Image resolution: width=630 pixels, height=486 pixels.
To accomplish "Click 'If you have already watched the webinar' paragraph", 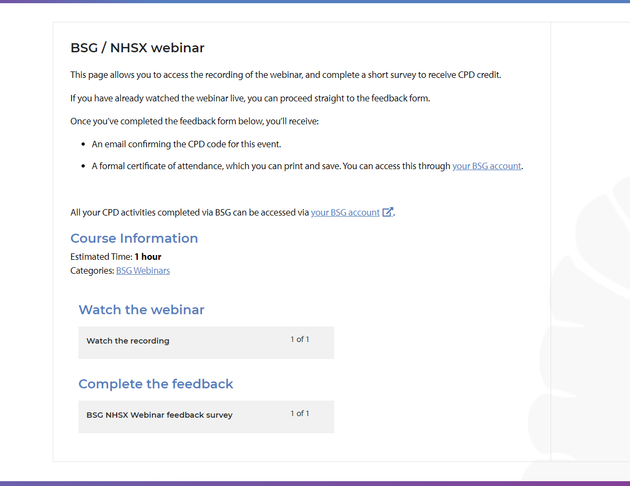I will [x=250, y=98].
